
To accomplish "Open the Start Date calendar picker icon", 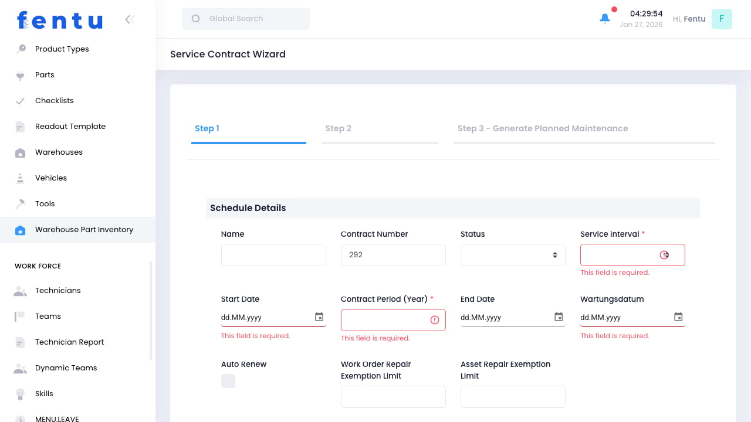I will pos(319,317).
